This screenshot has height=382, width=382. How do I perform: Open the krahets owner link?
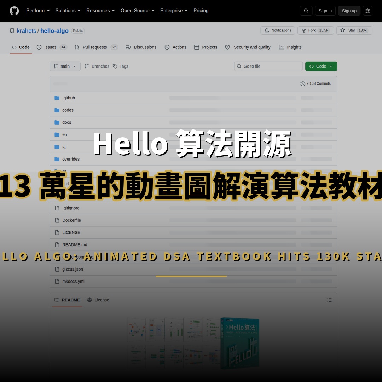(x=26, y=31)
